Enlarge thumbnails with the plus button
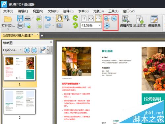Screen dimensions: 165x124 click(x=27, y=50)
